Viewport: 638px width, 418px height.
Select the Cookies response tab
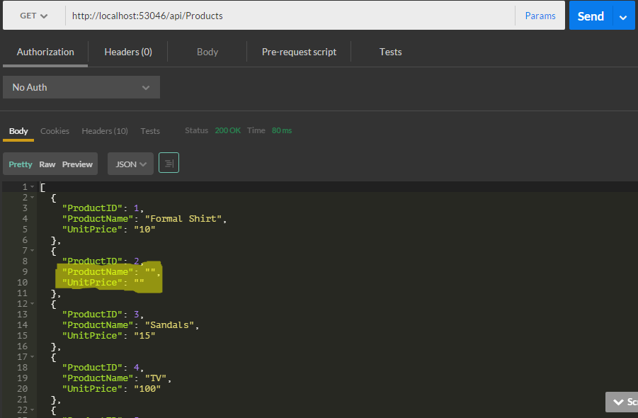[55, 130]
